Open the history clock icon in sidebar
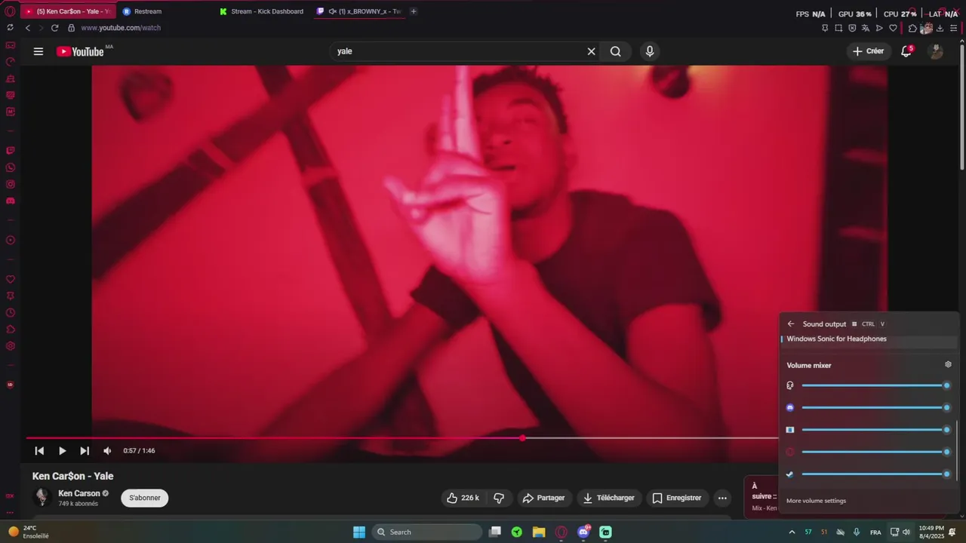 pos(11,313)
